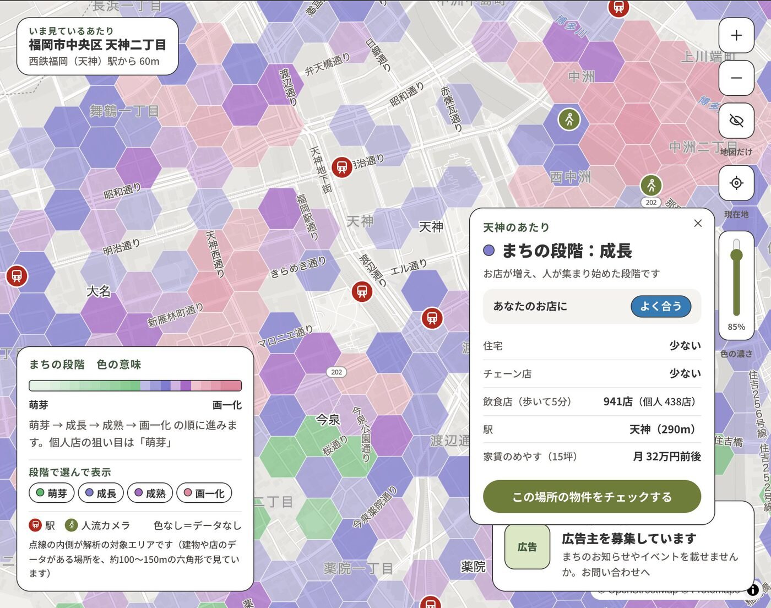Click the 202 route badge near 今泉
This screenshot has width=771, height=608.
point(336,372)
